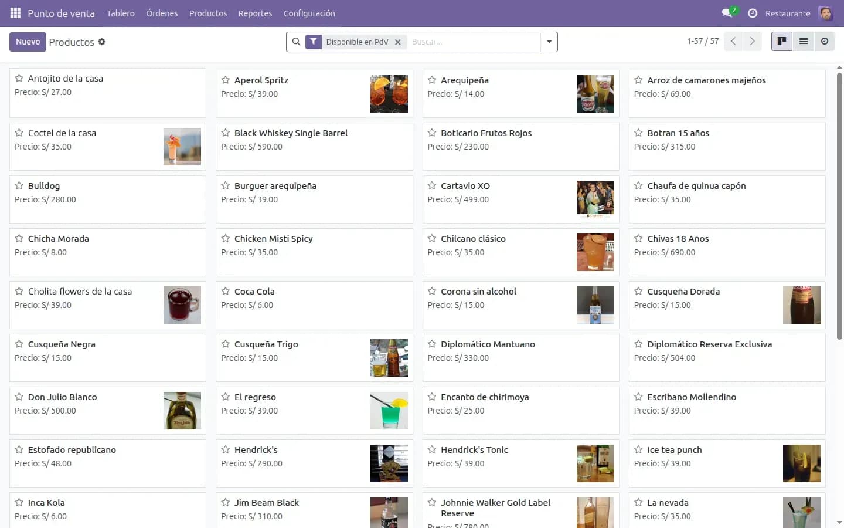The width and height of the screenshot is (844, 528).
Task: Mark Chicha Morada as favorite
Action: click(x=19, y=238)
